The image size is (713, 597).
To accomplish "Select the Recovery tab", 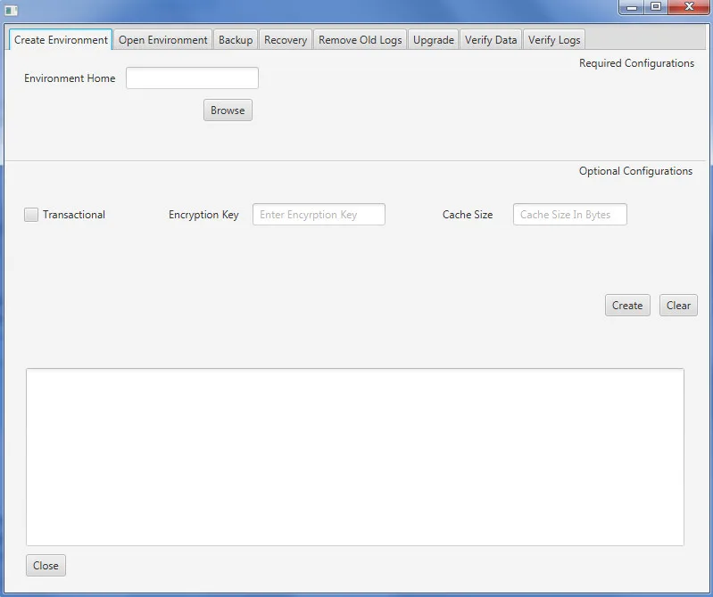I will (x=286, y=40).
